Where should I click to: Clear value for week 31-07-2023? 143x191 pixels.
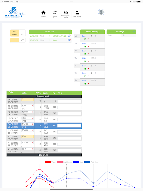point(32,130)
